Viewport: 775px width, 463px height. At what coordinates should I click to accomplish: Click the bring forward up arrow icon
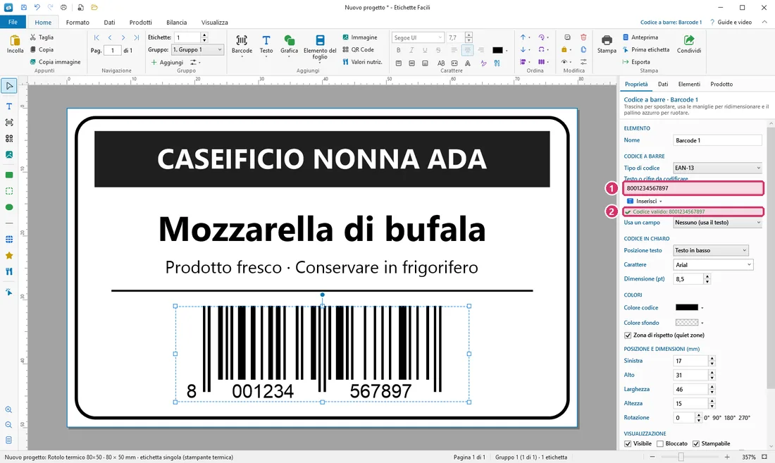523,37
